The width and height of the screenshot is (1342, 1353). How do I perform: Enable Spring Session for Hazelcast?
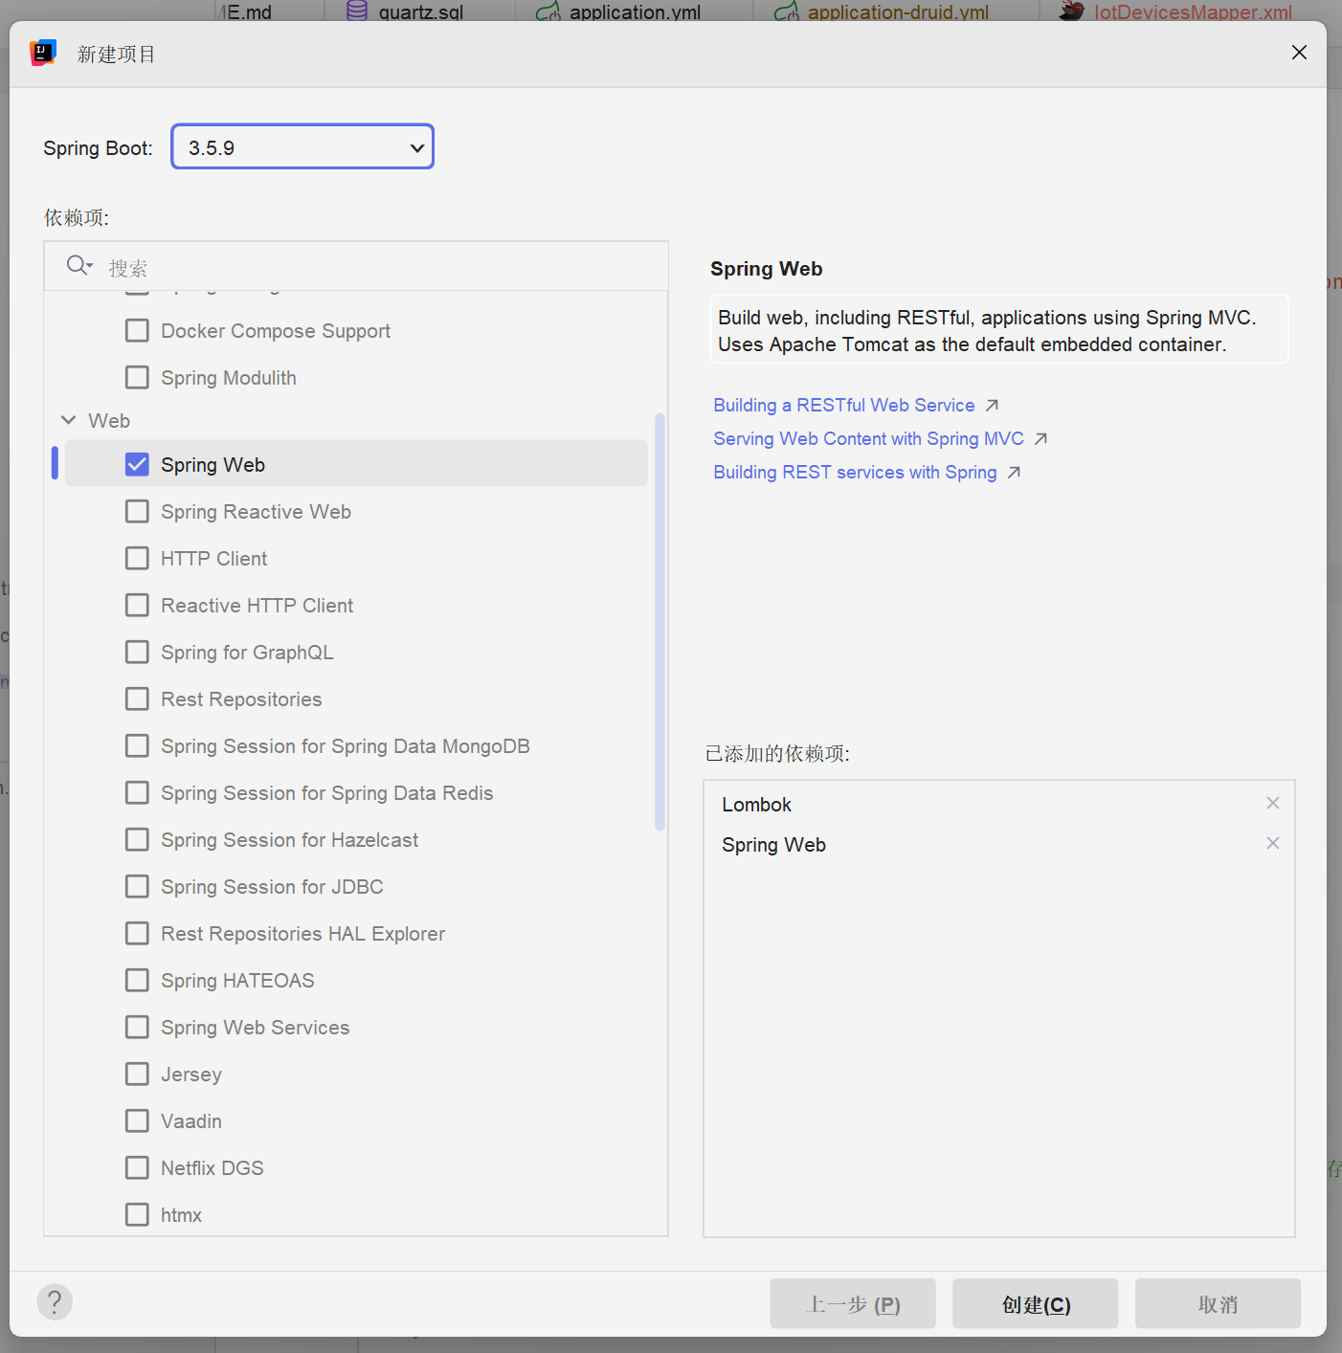(x=137, y=839)
